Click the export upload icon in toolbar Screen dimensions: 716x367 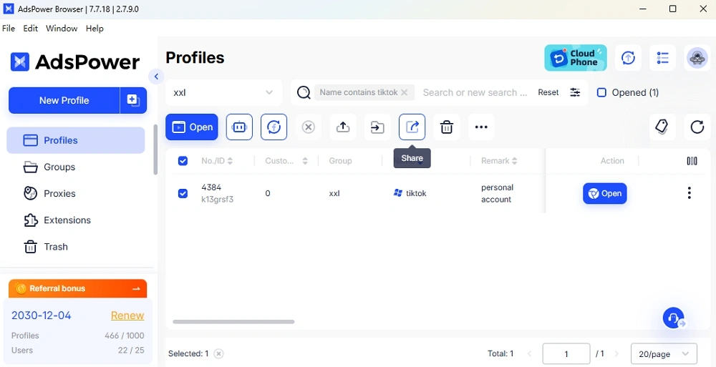(x=343, y=127)
